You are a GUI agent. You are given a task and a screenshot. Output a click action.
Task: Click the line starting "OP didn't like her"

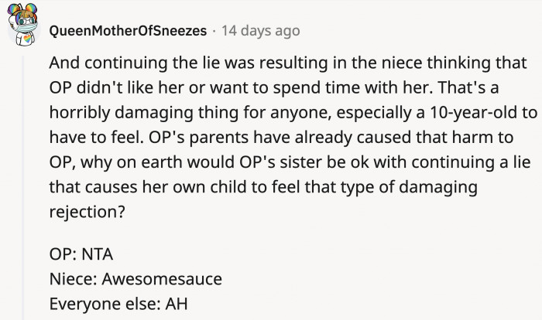(x=274, y=87)
